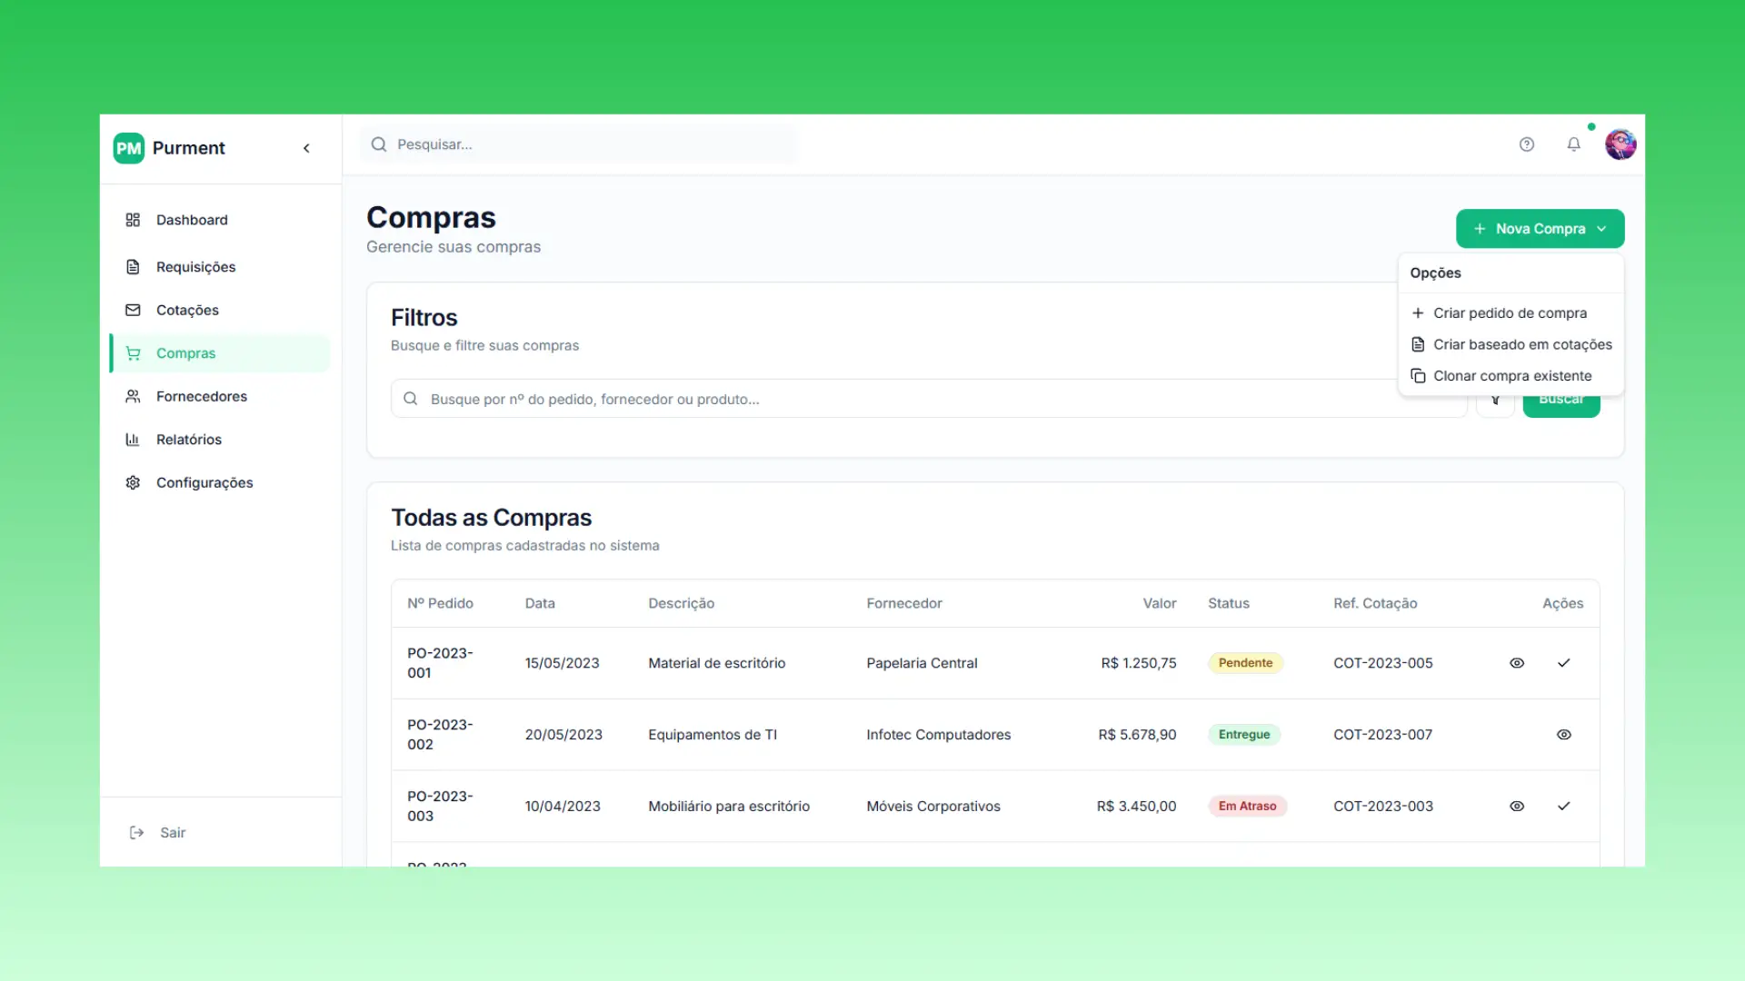This screenshot has height=981, width=1745.
Task: Click the Dashboard grid icon
Action: click(133, 220)
